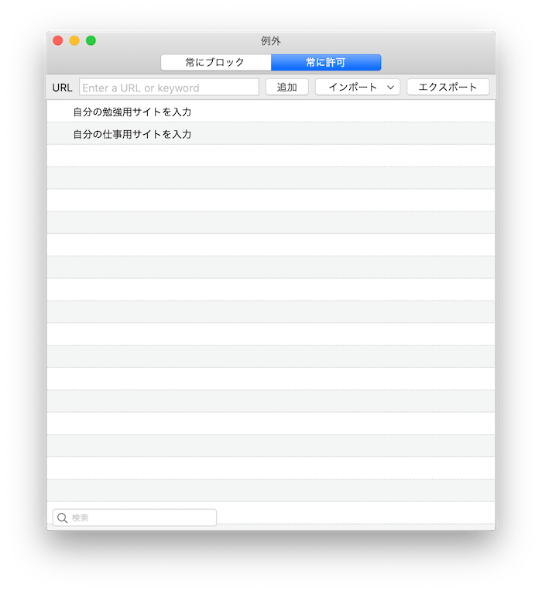542x592 pixels.
Task: Select the 常に許可 tab
Action: tap(326, 62)
